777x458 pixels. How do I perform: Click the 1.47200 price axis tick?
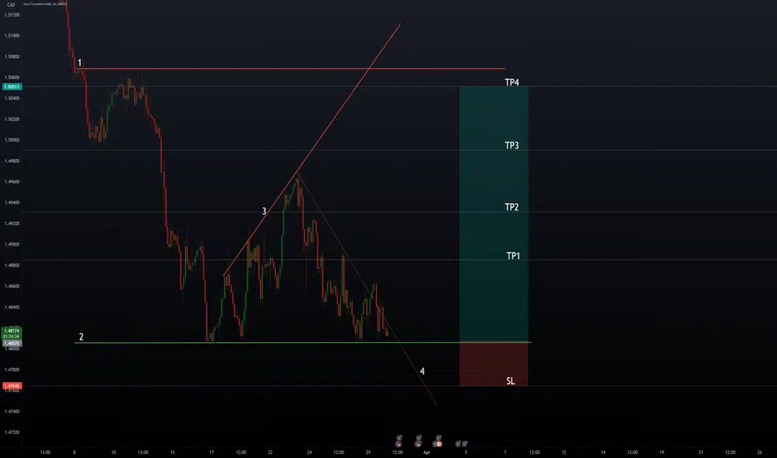point(12,432)
